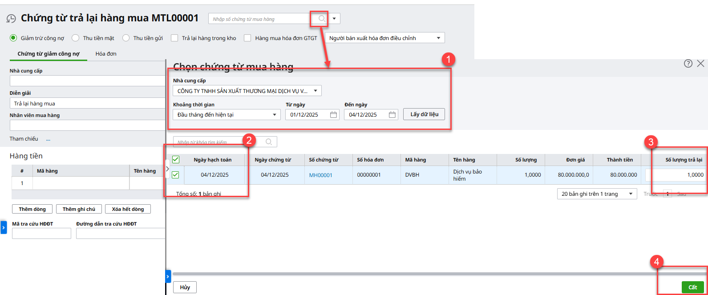This screenshot has height=295, width=708.
Task: Toggle the select-all checkbox in table header
Action: (176, 160)
